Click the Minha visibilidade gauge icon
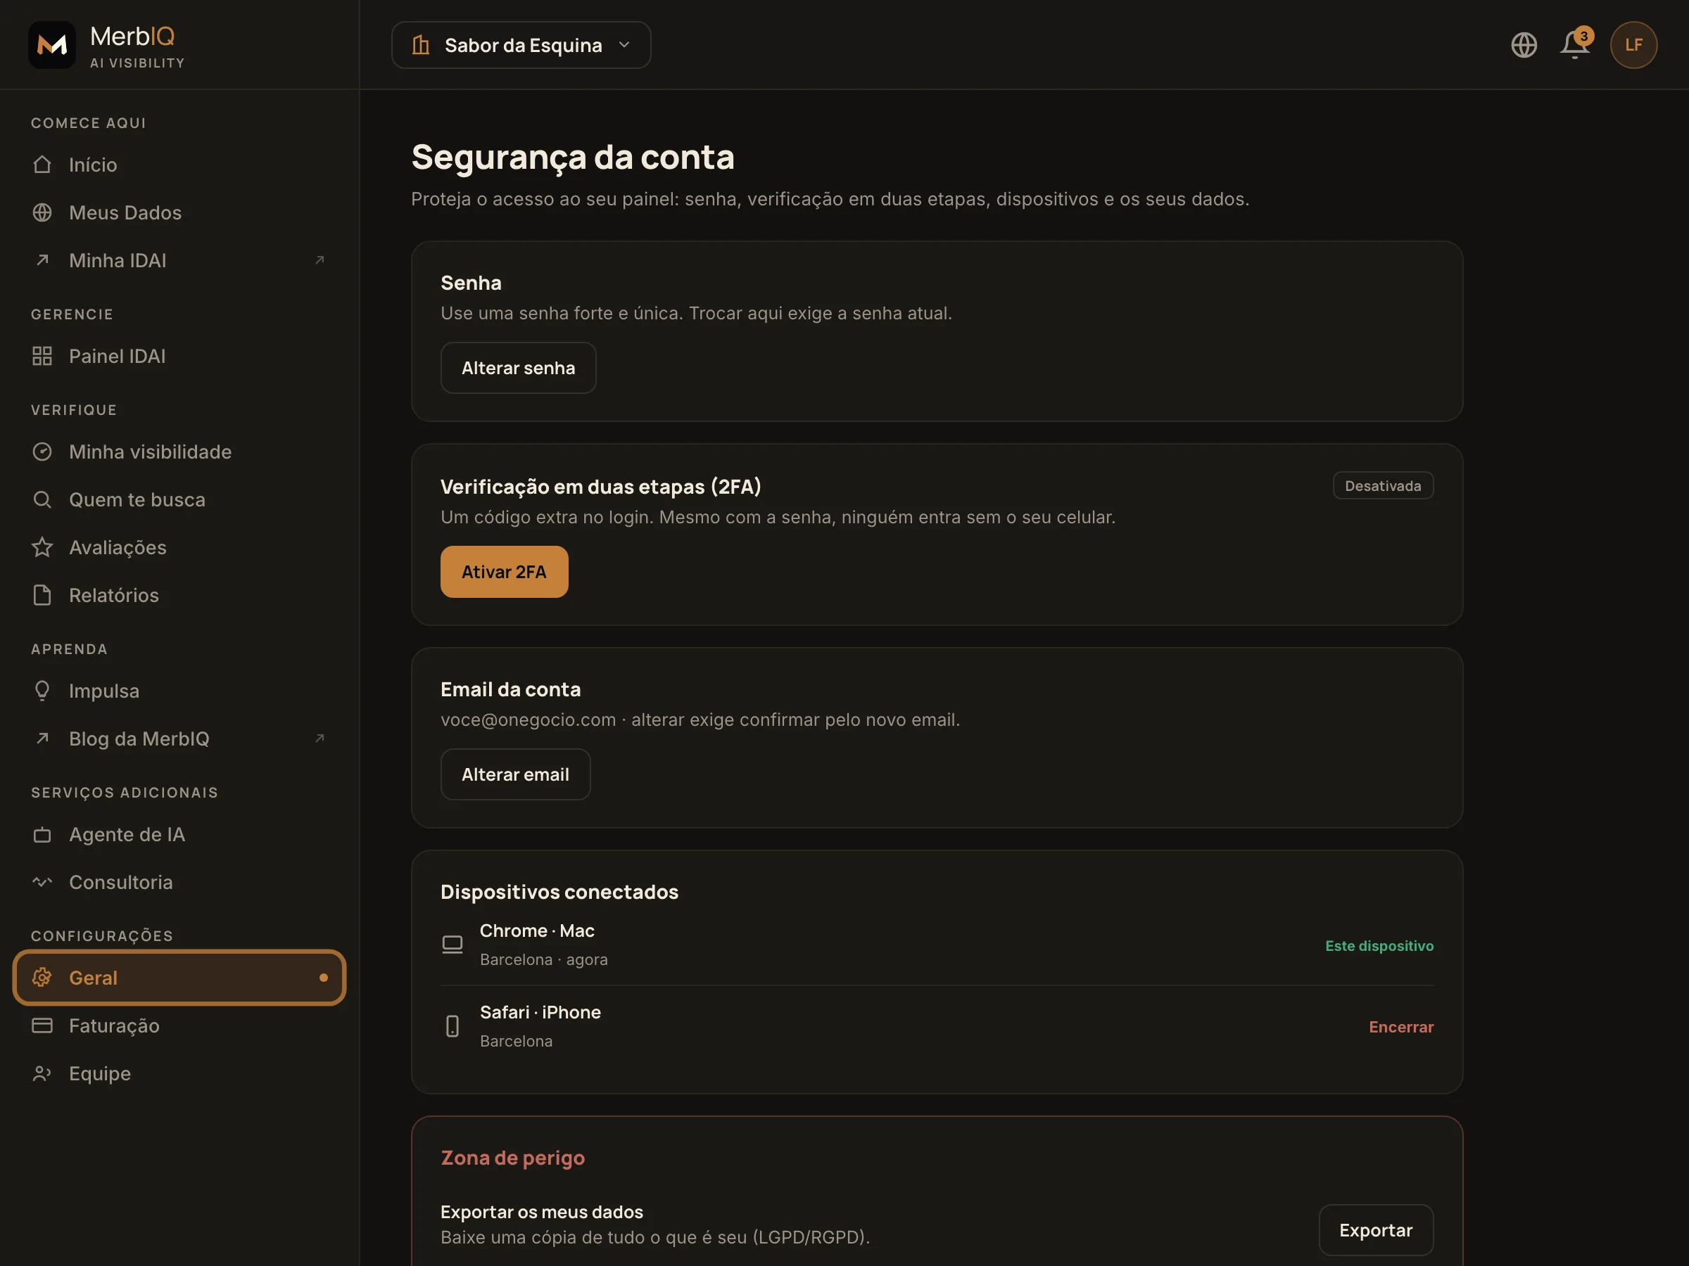The width and height of the screenshot is (1689, 1266). [x=42, y=452]
